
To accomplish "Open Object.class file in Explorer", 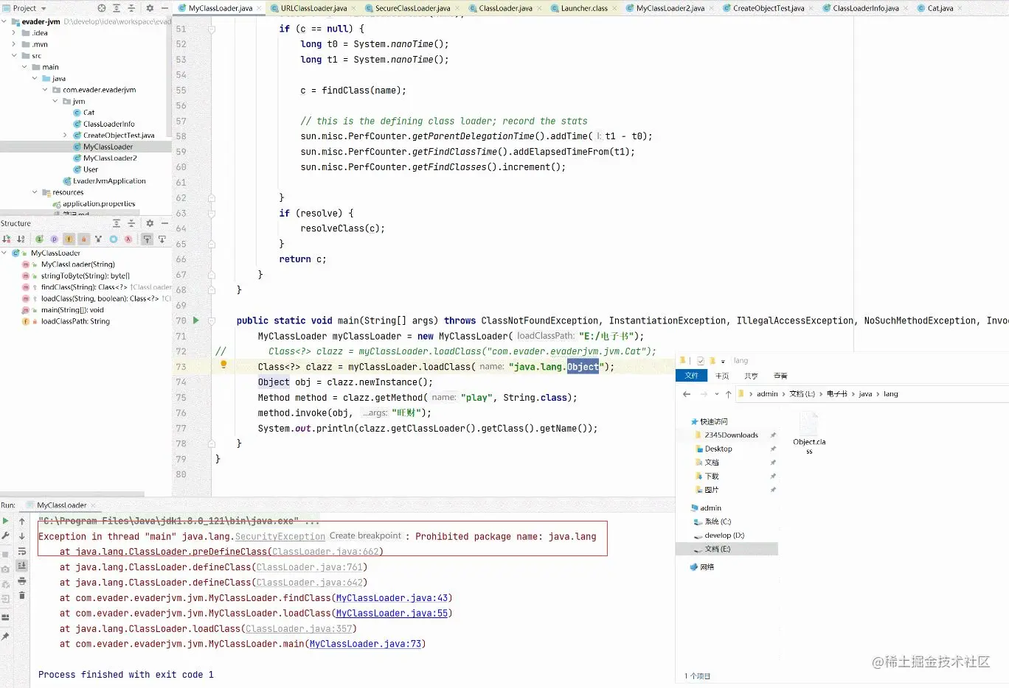I will pos(809,434).
